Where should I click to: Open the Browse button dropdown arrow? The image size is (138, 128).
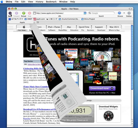(x=124, y=13)
